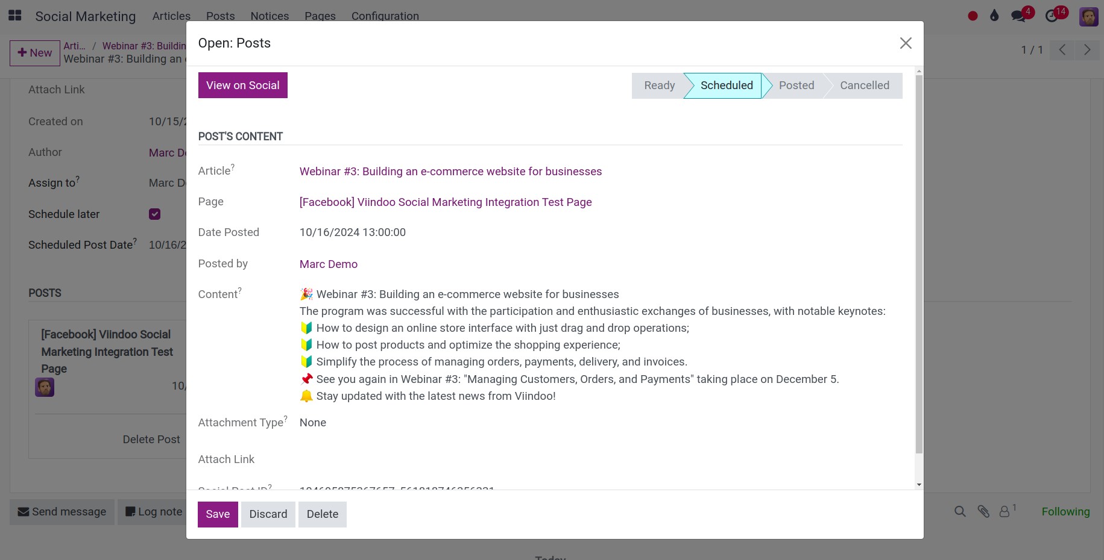Click the red recording dot icon
The height and width of the screenshot is (560, 1104).
[973, 16]
